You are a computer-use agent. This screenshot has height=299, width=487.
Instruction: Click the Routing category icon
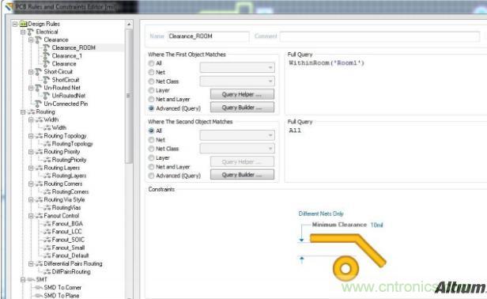pos(31,112)
